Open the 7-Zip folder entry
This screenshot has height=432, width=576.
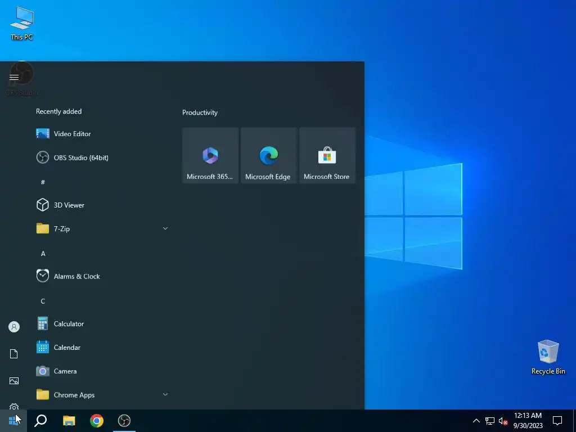[x=102, y=228]
